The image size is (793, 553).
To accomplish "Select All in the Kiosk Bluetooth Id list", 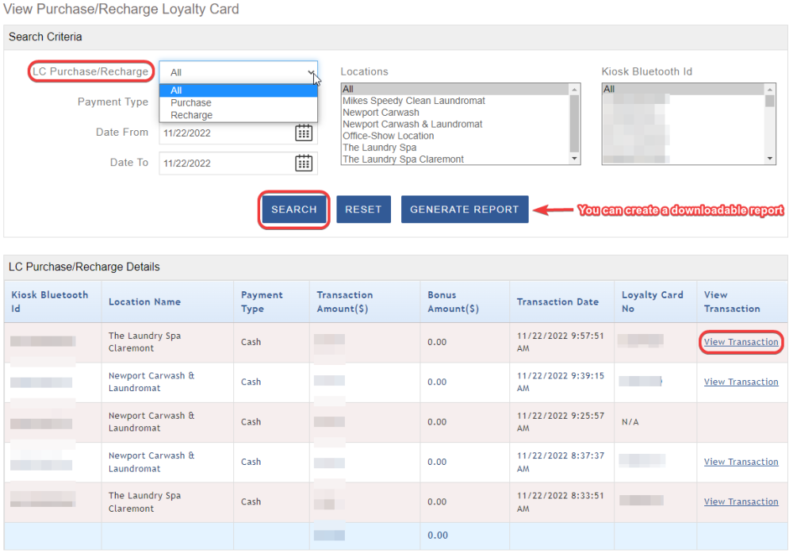I will click(x=684, y=89).
